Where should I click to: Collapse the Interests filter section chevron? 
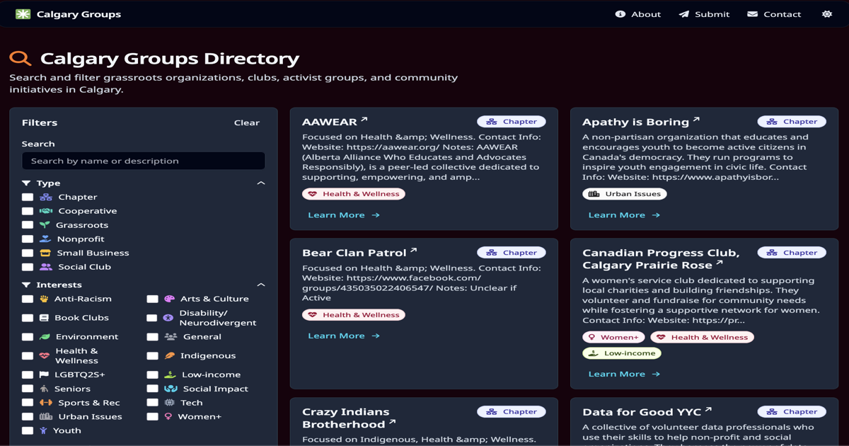point(261,285)
